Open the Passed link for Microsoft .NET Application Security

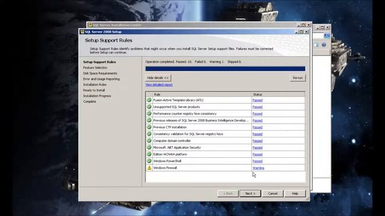[x=257, y=148]
